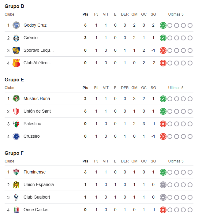Open the Grêmio team name link
Image resolution: width=202 pixels, height=220 pixels.
[31, 38]
